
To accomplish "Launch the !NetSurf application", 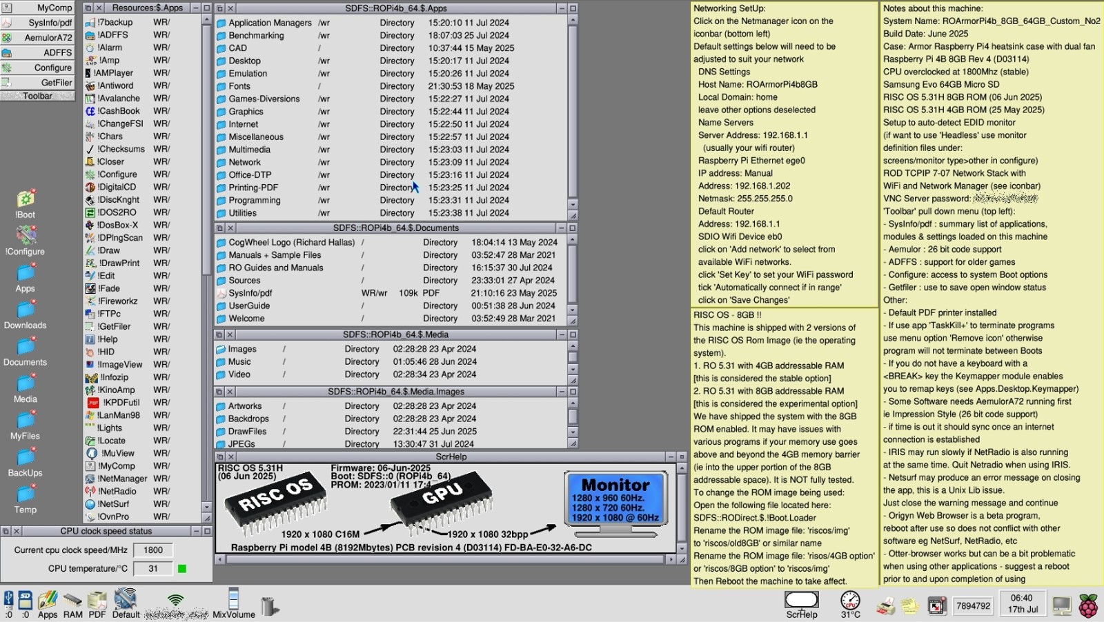I will tap(107, 504).
